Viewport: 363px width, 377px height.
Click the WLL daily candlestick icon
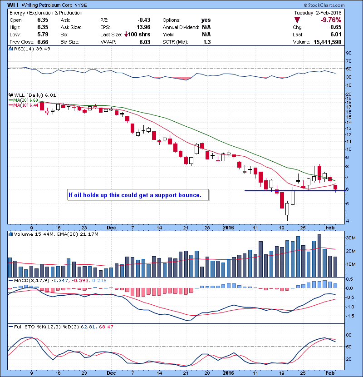(10, 95)
